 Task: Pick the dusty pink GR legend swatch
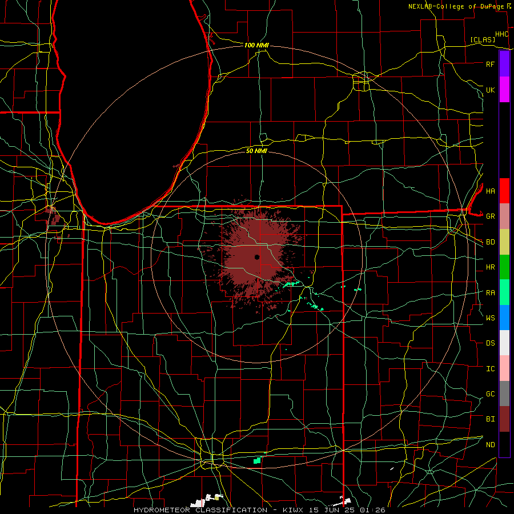click(x=504, y=216)
